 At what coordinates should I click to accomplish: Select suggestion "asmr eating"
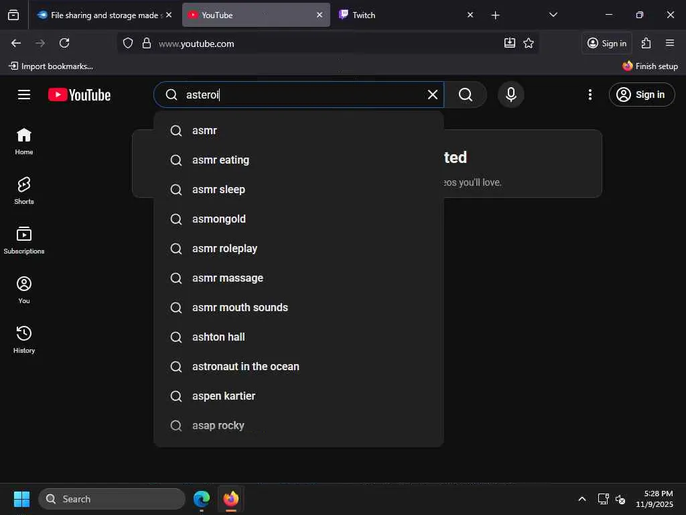click(299, 160)
